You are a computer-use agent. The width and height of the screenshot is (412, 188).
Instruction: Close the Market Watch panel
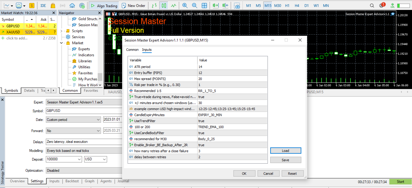pyautogui.click(x=54, y=13)
